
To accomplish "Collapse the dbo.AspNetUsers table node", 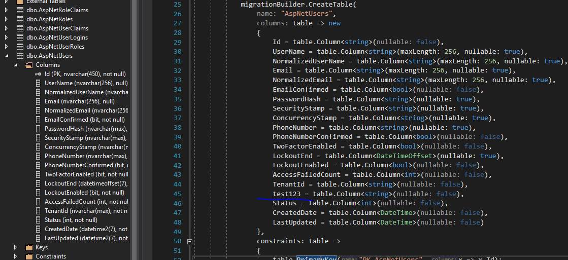I will [x=6, y=56].
